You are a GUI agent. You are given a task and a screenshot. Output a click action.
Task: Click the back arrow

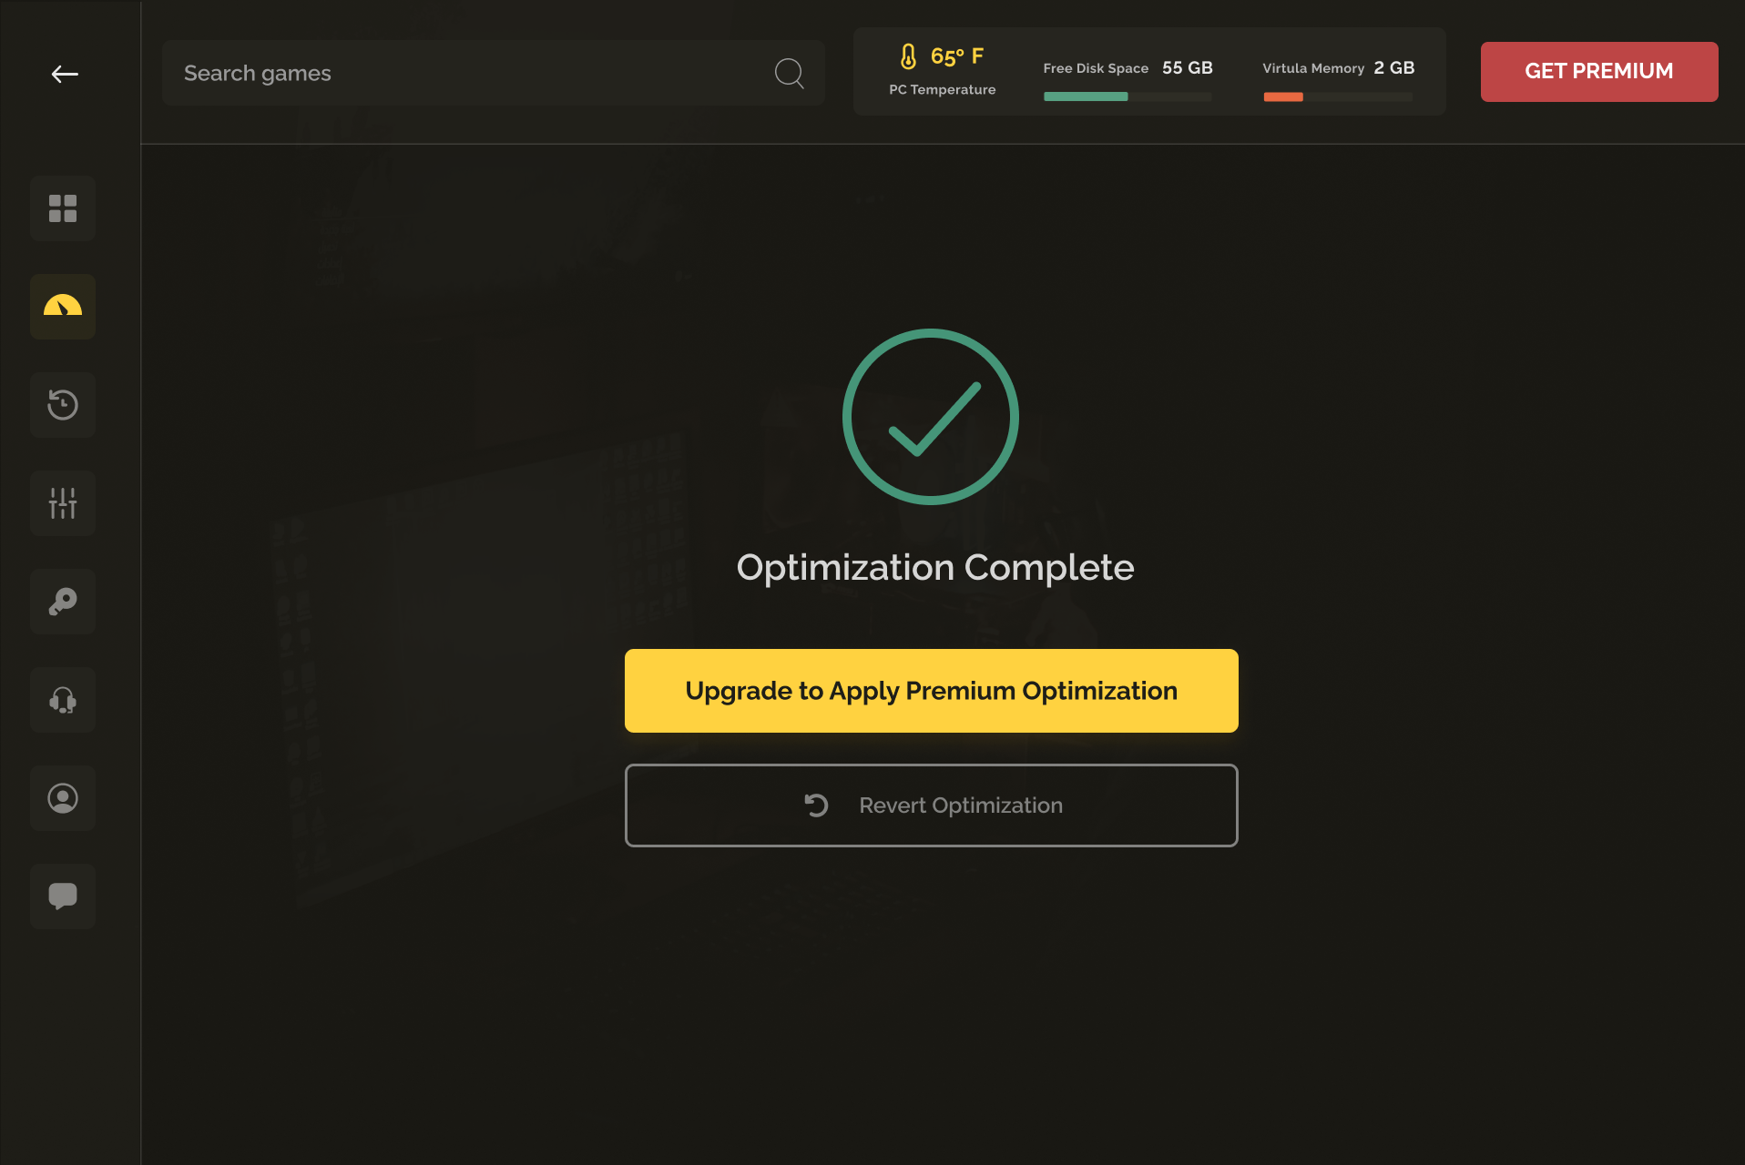pos(65,74)
